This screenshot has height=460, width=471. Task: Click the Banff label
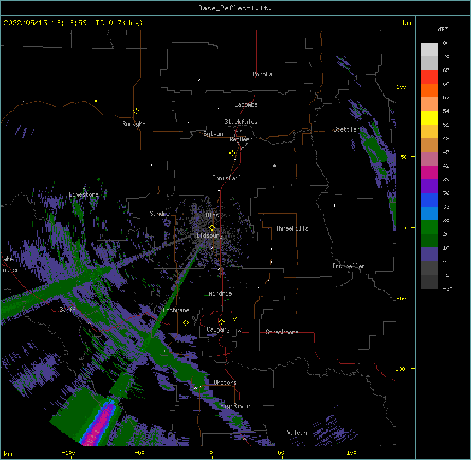pos(68,310)
